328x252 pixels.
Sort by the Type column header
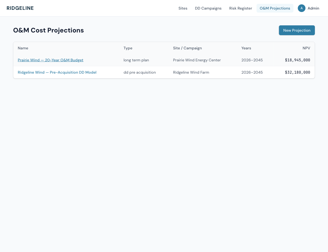pos(128,48)
